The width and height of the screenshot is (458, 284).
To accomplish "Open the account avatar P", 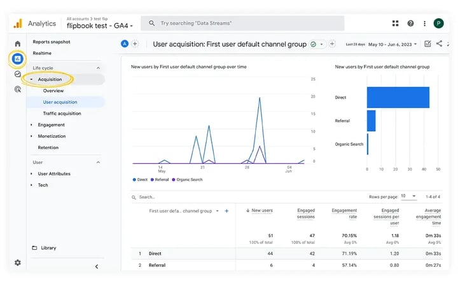I will click(438, 24).
